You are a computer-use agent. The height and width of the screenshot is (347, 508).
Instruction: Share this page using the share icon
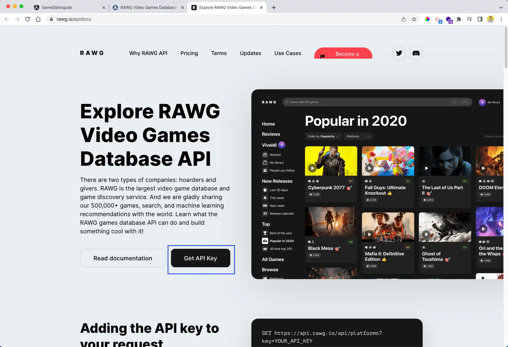point(404,19)
